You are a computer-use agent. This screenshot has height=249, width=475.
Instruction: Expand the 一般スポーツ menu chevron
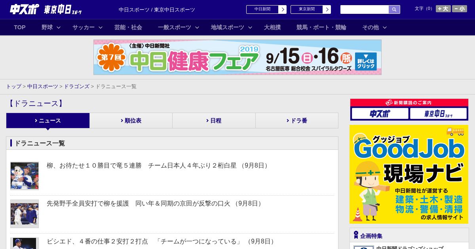[x=197, y=28]
